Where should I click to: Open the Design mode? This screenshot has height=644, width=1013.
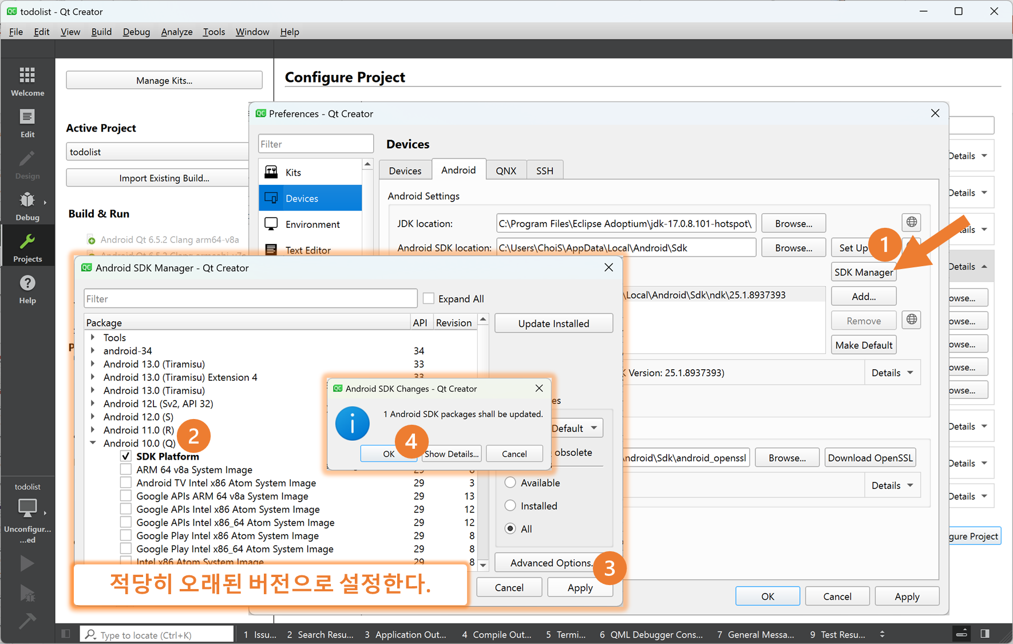click(x=27, y=165)
